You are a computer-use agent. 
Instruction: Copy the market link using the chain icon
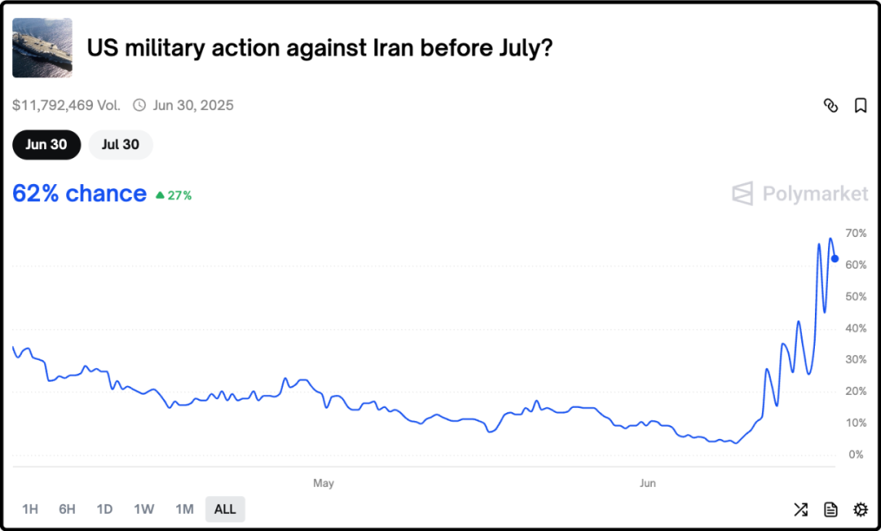(x=830, y=105)
